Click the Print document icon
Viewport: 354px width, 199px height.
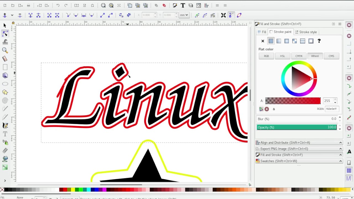coord(28,5)
